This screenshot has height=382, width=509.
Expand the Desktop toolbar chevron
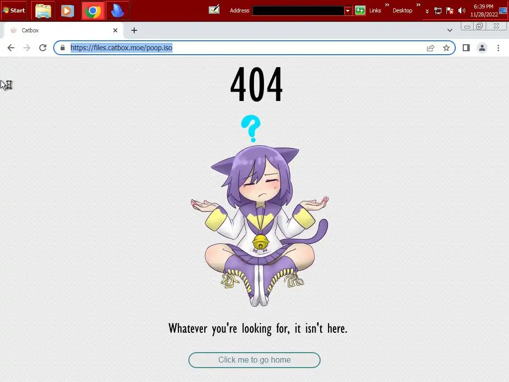coord(419,4)
